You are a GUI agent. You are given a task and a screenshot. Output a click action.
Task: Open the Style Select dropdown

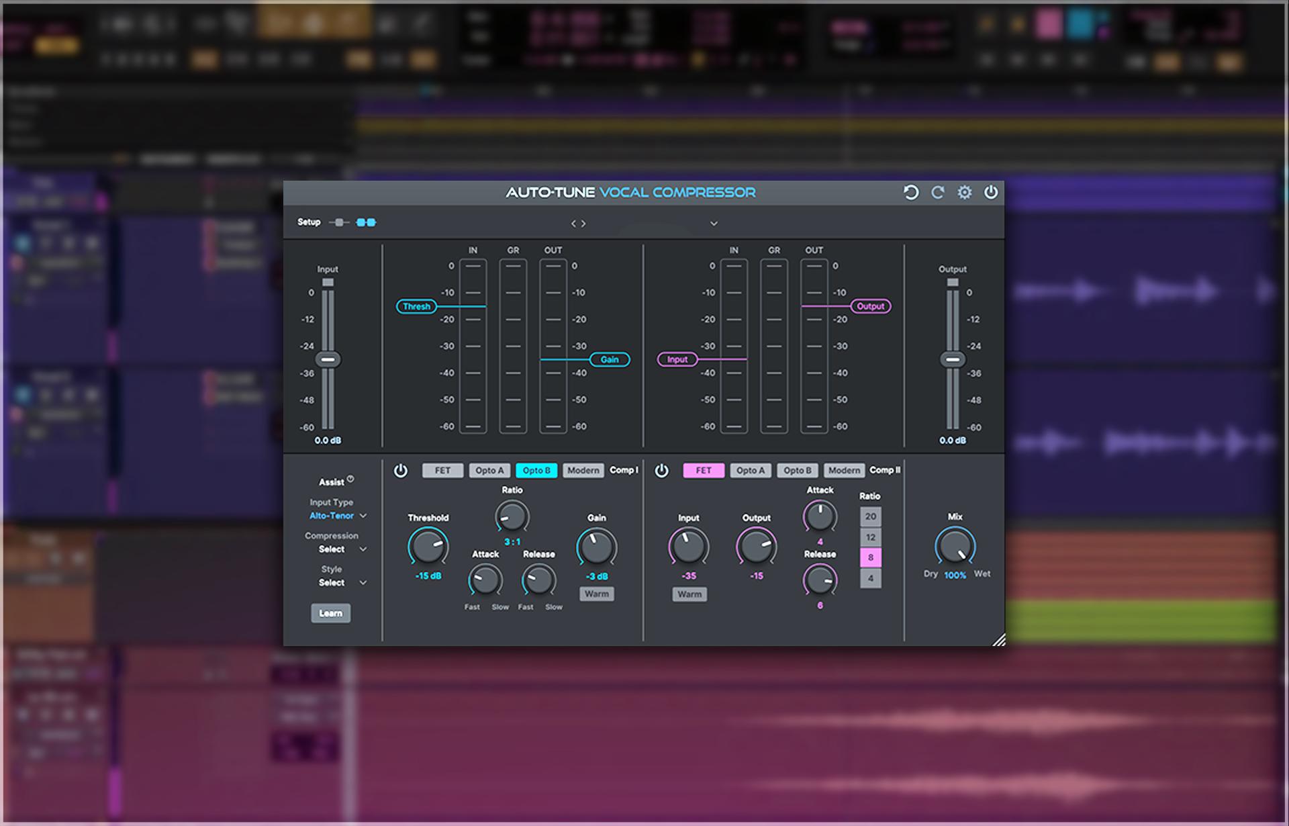point(342,583)
